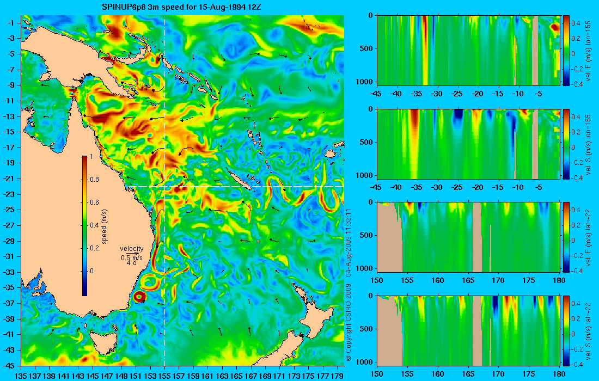Click the red ring eddy off southeast Australia
Screen dimensions: 599x381
[139, 296]
